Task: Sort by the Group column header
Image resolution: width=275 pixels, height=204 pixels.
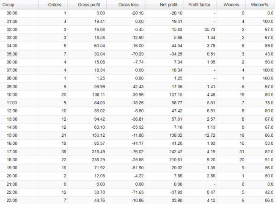Action: [8, 5]
